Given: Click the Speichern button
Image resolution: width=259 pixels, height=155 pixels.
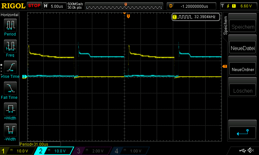Looking at the screenshot, I should pyautogui.click(x=242, y=26).
